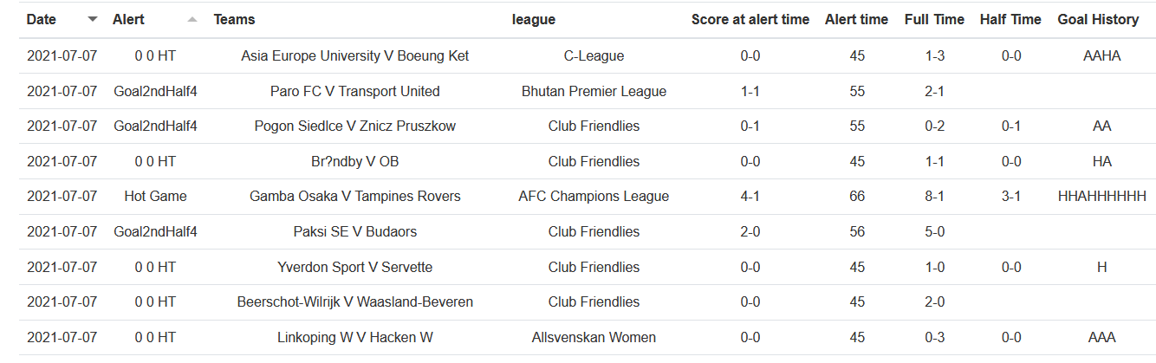Sort by Alert time column header

tap(856, 19)
